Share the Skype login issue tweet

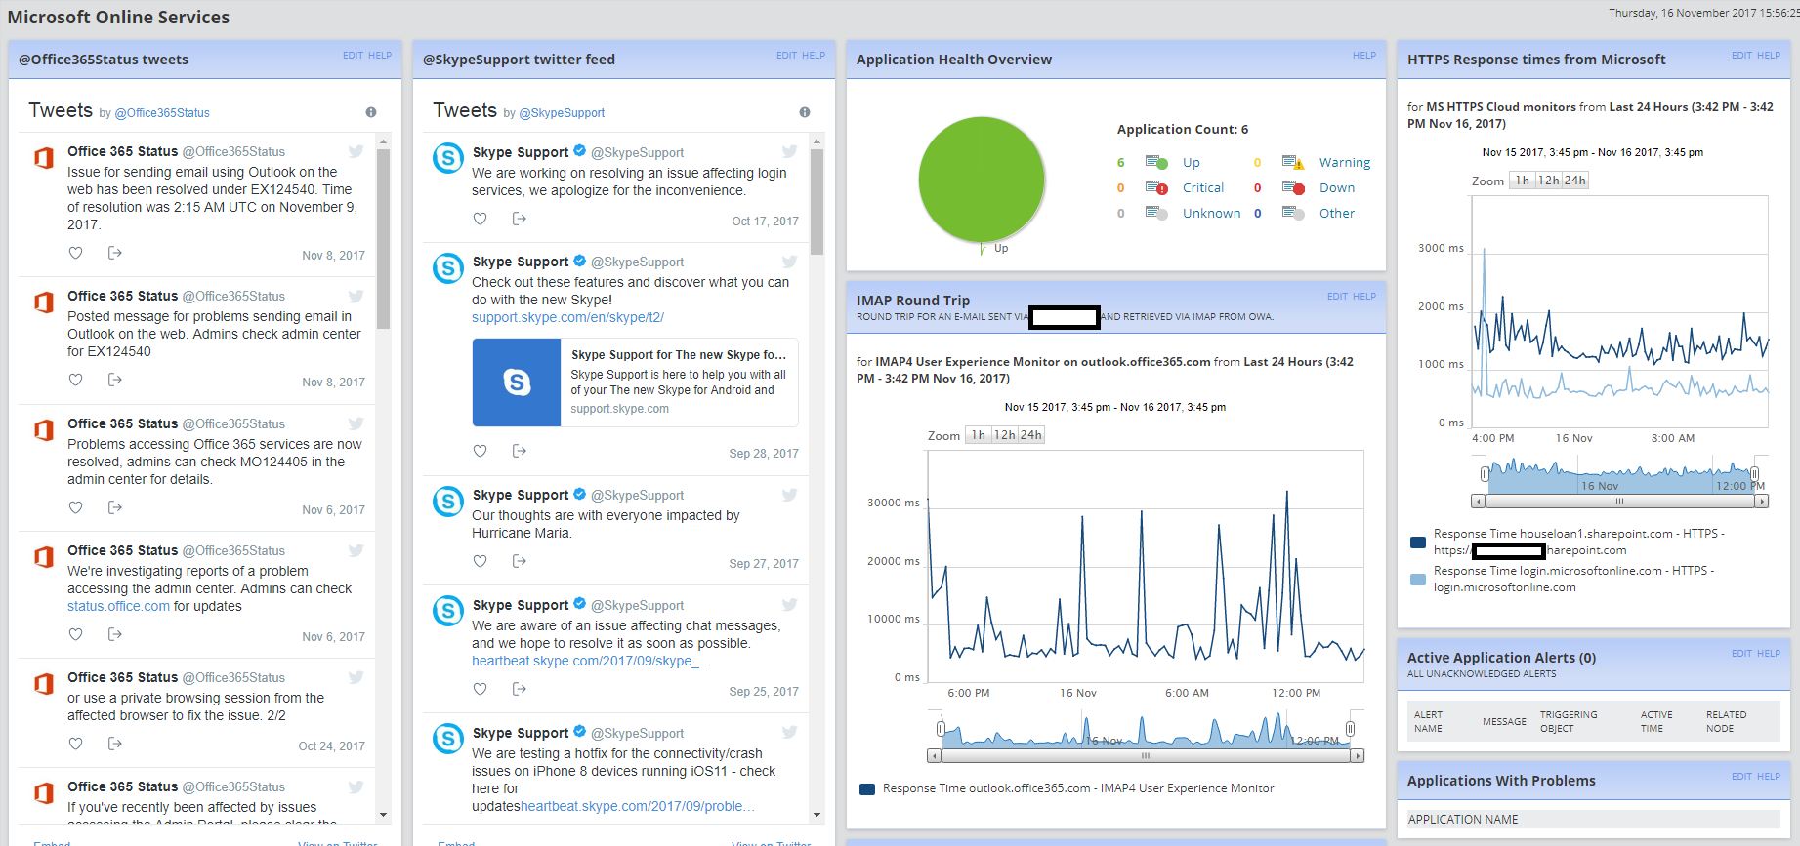[x=520, y=219]
